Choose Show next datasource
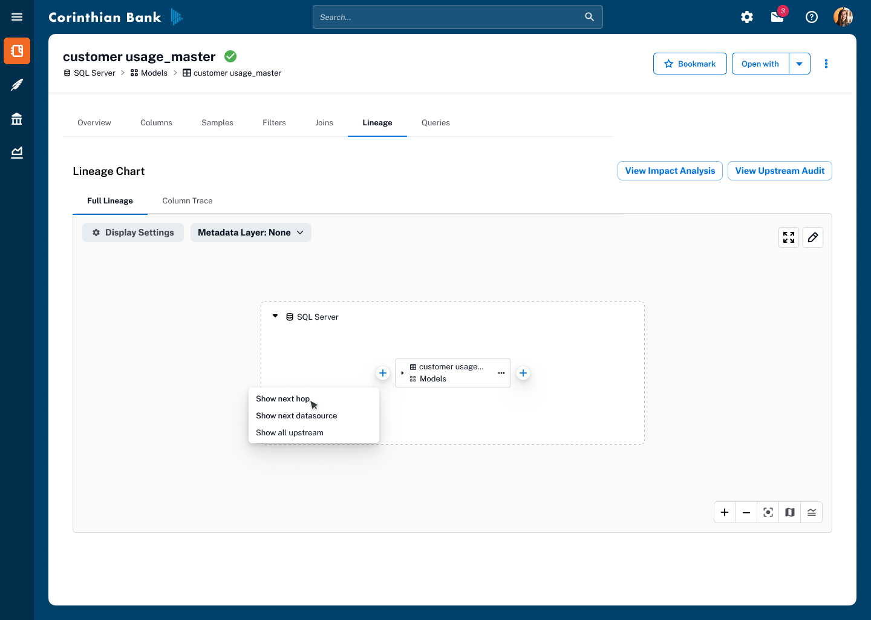Viewport: 871px width, 620px height. tap(313, 415)
